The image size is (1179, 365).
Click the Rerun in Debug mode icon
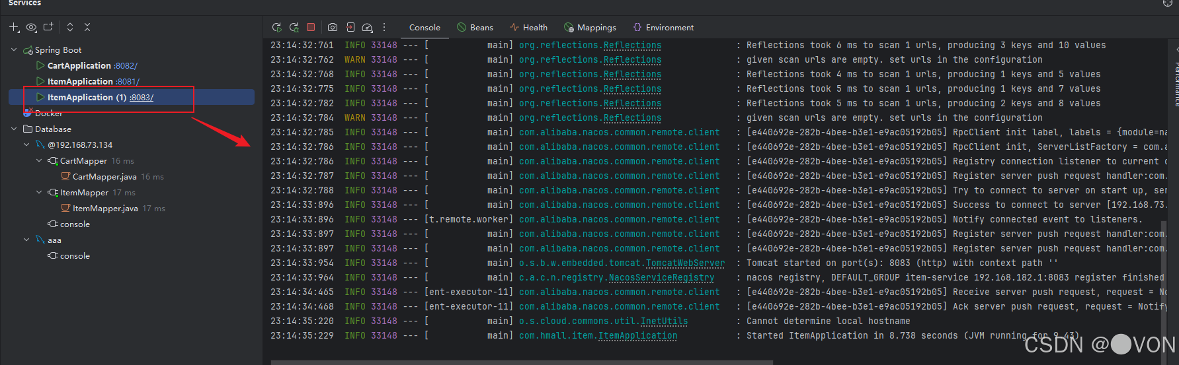[294, 28]
